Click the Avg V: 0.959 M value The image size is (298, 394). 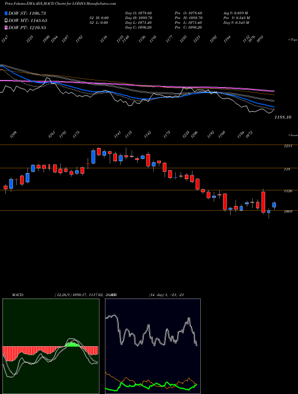235,13
